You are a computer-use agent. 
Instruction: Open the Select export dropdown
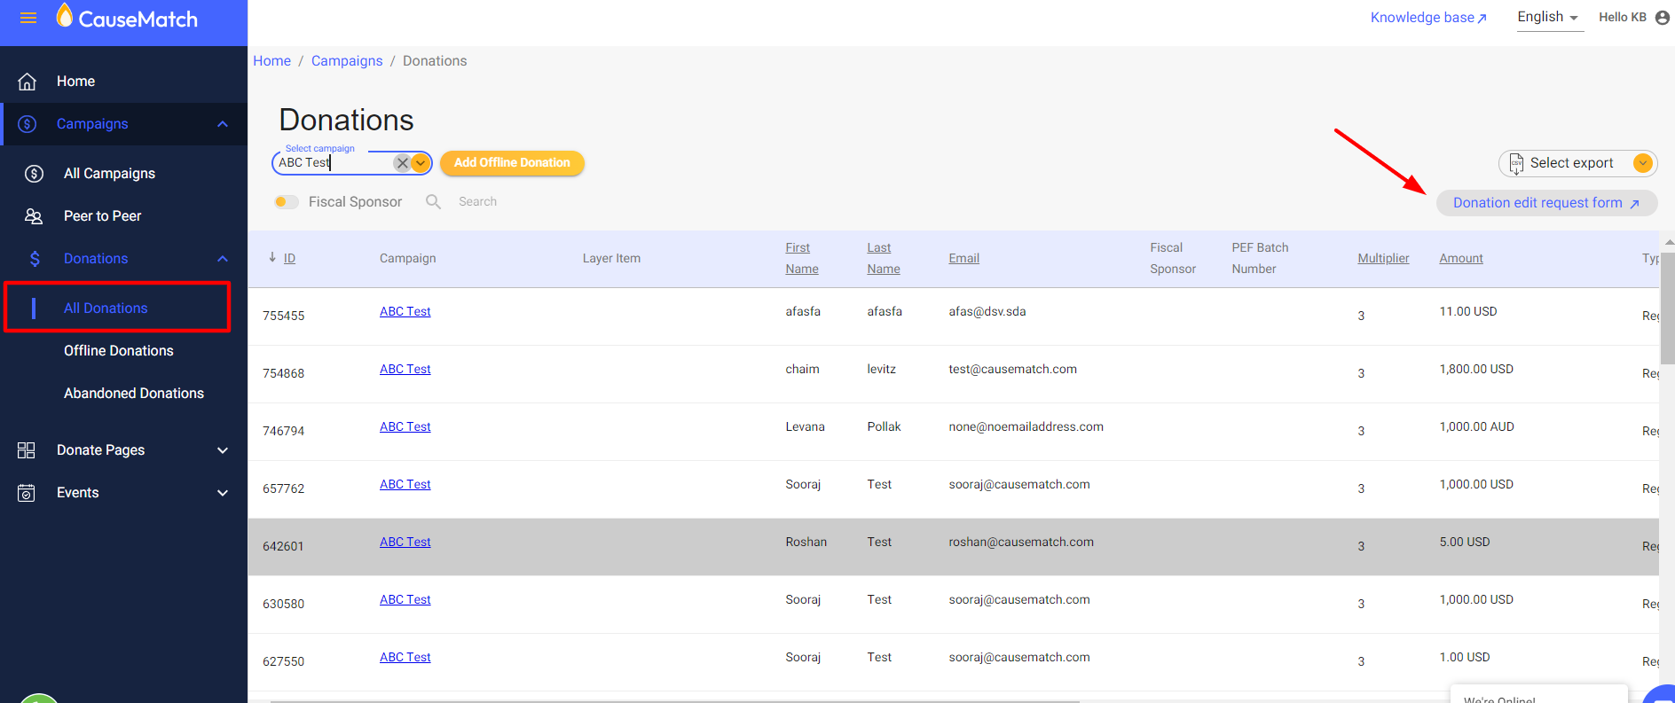pos(1642,163)
